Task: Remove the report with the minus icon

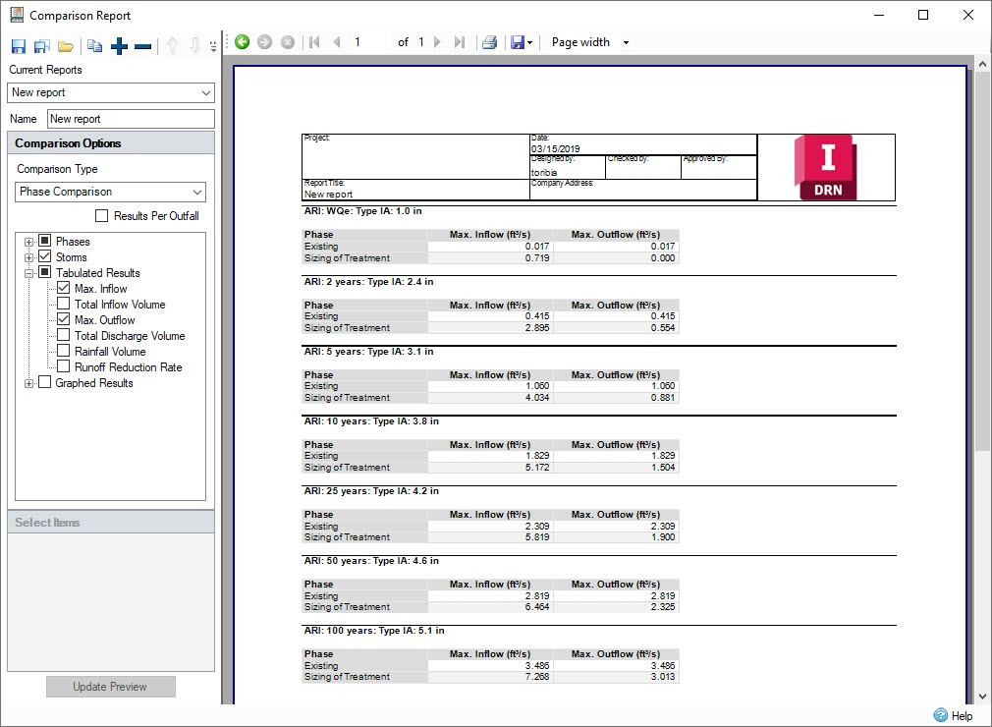Action: [143, 46]
